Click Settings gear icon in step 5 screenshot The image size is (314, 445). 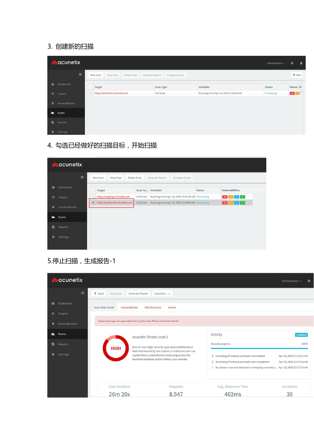53,354
